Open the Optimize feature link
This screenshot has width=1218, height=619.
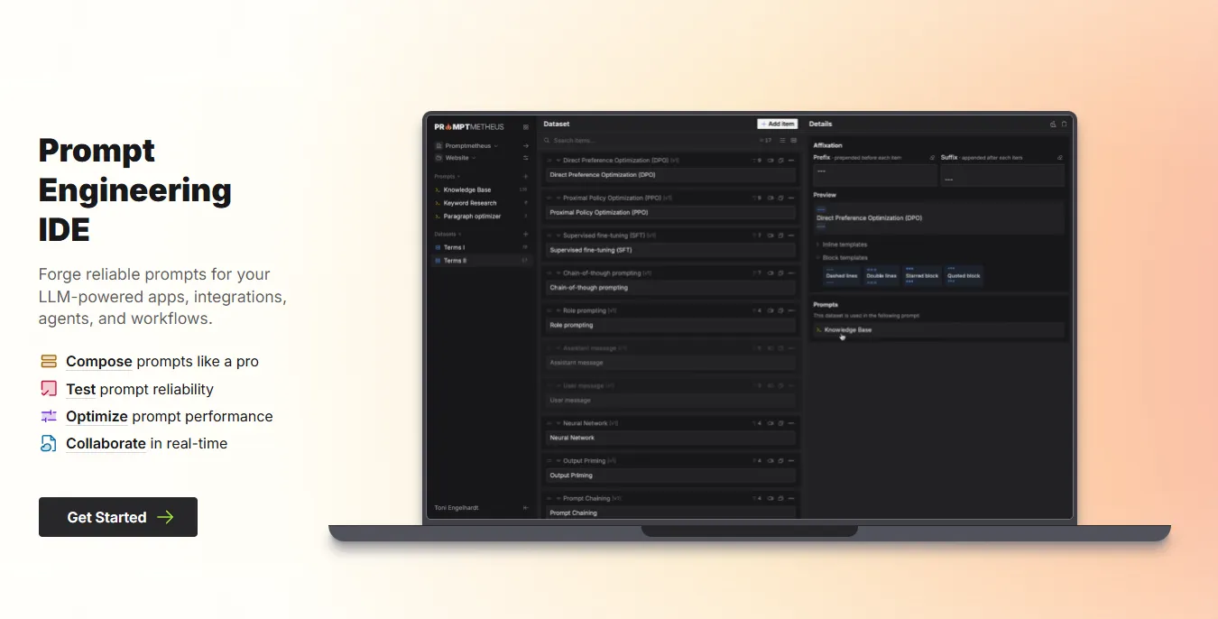coord(97,417)
